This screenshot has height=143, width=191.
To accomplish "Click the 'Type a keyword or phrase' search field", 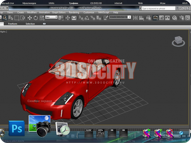I will 159,8.
